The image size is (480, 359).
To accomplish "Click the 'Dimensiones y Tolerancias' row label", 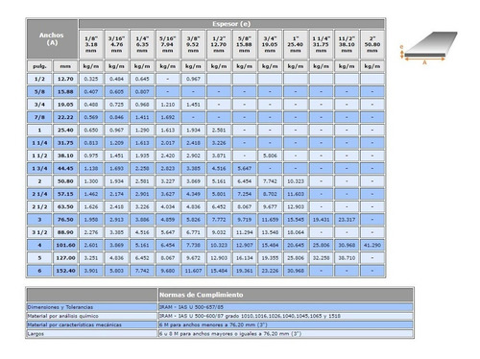I will point(92,307).
